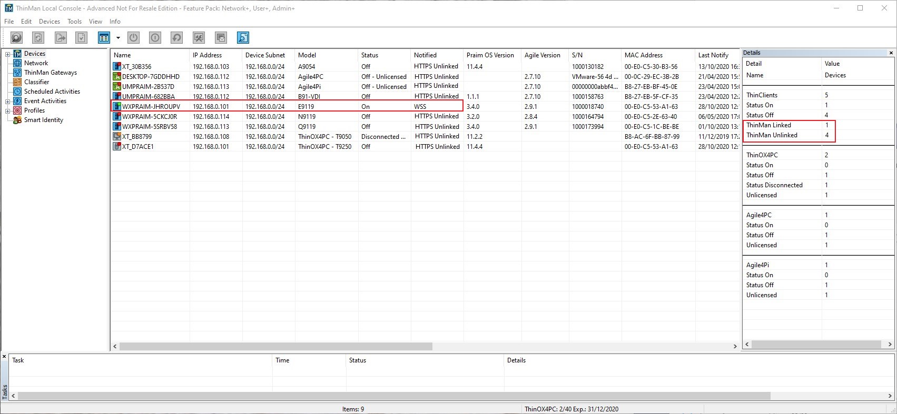Image resolution: width=897 pixels, height=414 pixels.
Task: Click device icon of XT_30B356 row
Action: coord(117,67)
